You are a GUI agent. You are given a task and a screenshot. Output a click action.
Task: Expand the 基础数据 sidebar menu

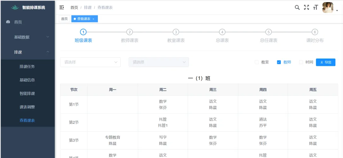[x=28, y=37]
